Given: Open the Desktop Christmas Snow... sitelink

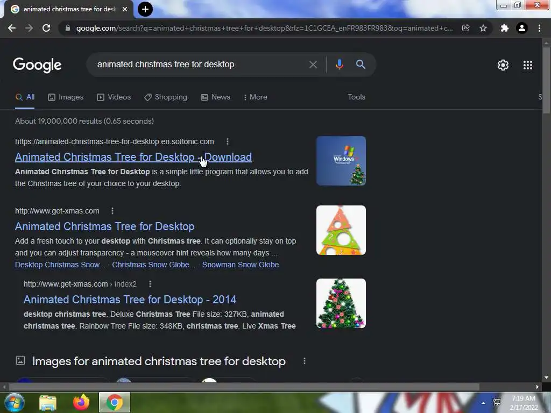Looking at the screenshot, I should (x=60, y=265).
